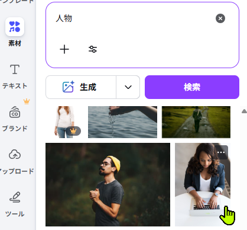Click the scrollbar up arrow
The image size is (247, 230).
tap(244, 111)
